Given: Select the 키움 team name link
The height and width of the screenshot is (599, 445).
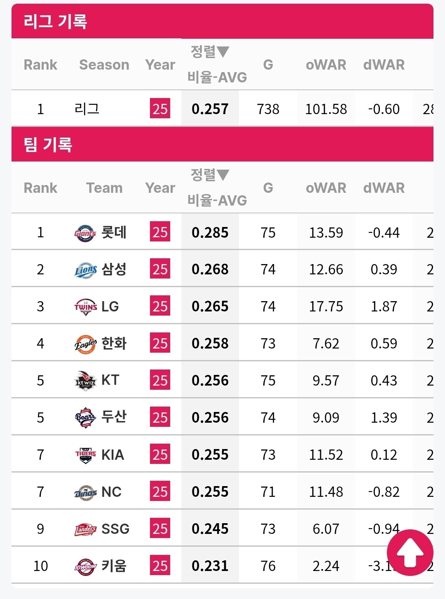Looking at the screenshot, I should coord(114,566).
